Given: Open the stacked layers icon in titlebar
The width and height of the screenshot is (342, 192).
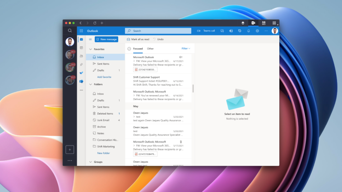Looking at the screenshot, I should pos(243,23).
